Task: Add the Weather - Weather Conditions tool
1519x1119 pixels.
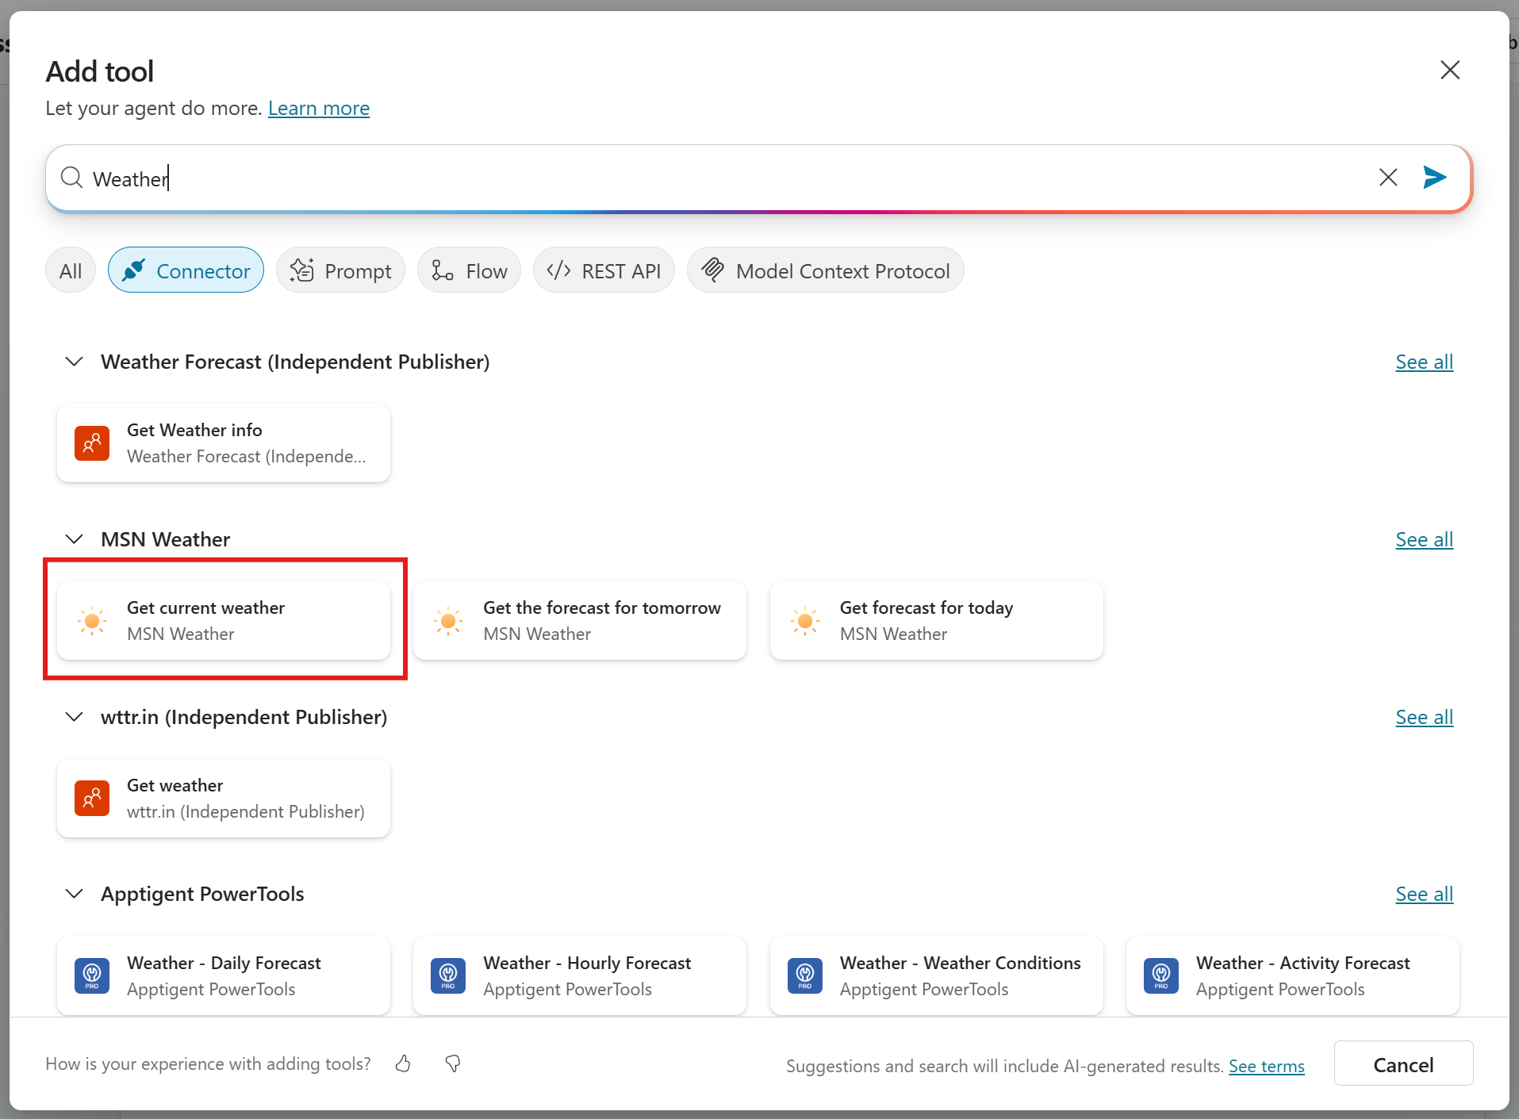Action: click(937, 976)
